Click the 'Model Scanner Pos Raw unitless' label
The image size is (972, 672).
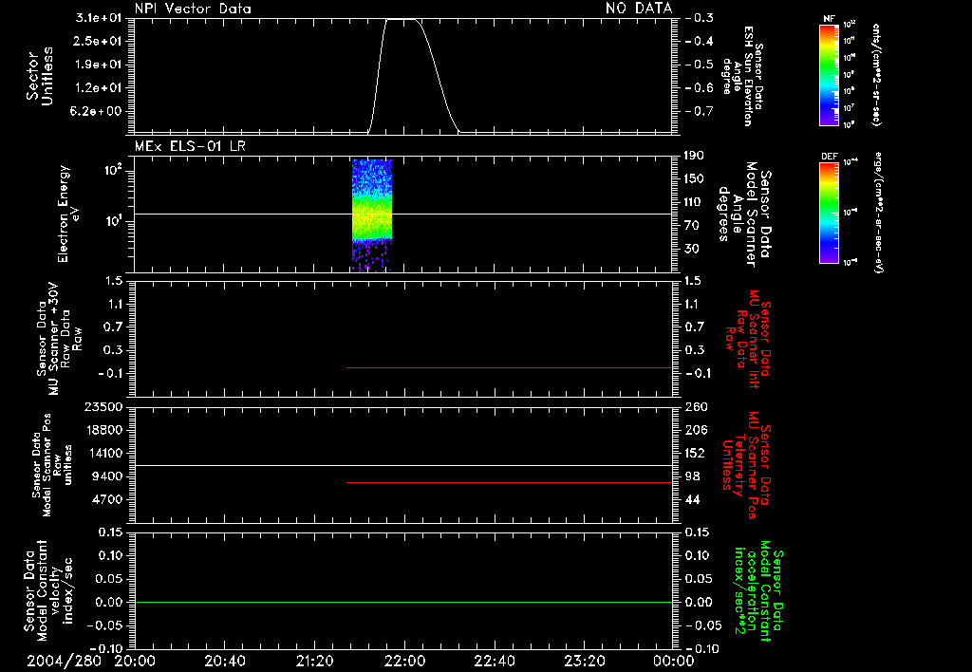point(52,465)
